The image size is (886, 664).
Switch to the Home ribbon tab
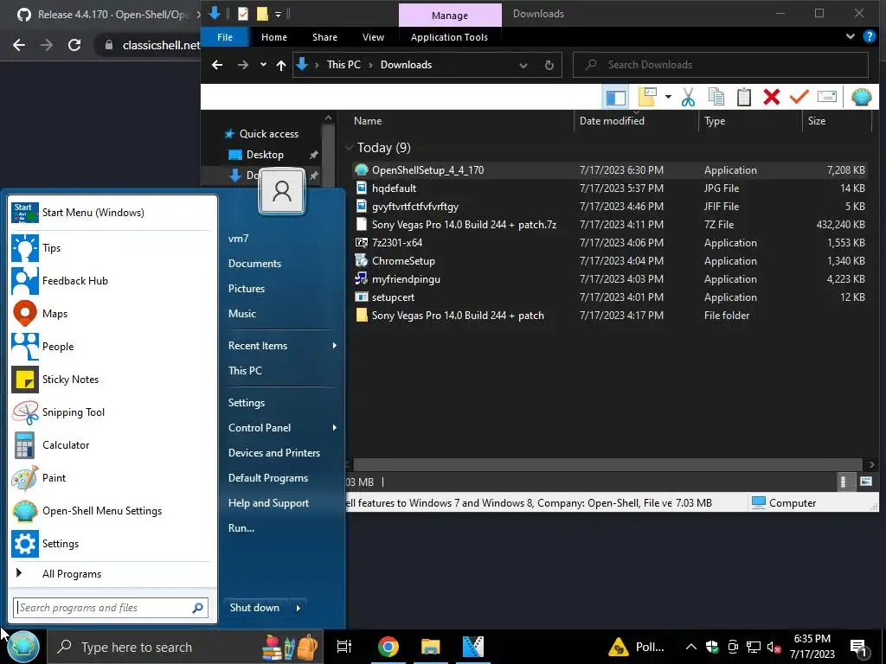click(274, 37)
